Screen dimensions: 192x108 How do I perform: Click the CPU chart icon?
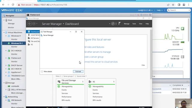tap(182, 29)
